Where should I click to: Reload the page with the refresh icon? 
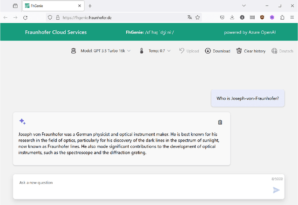pos(25,17)
